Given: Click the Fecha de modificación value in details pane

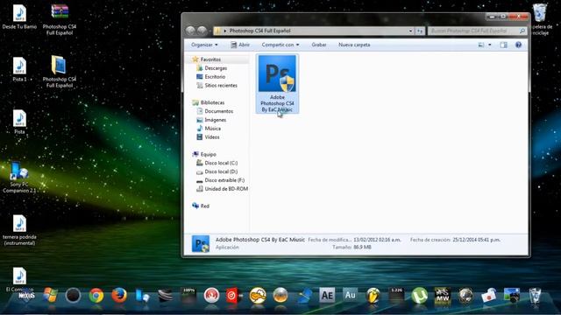Looking at the screenshot, I should pyautogui.click(x=377, y=240).
